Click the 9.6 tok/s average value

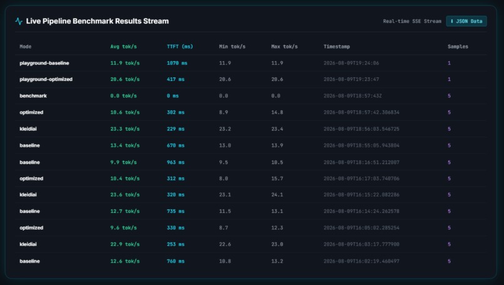[x=123, y=228]
